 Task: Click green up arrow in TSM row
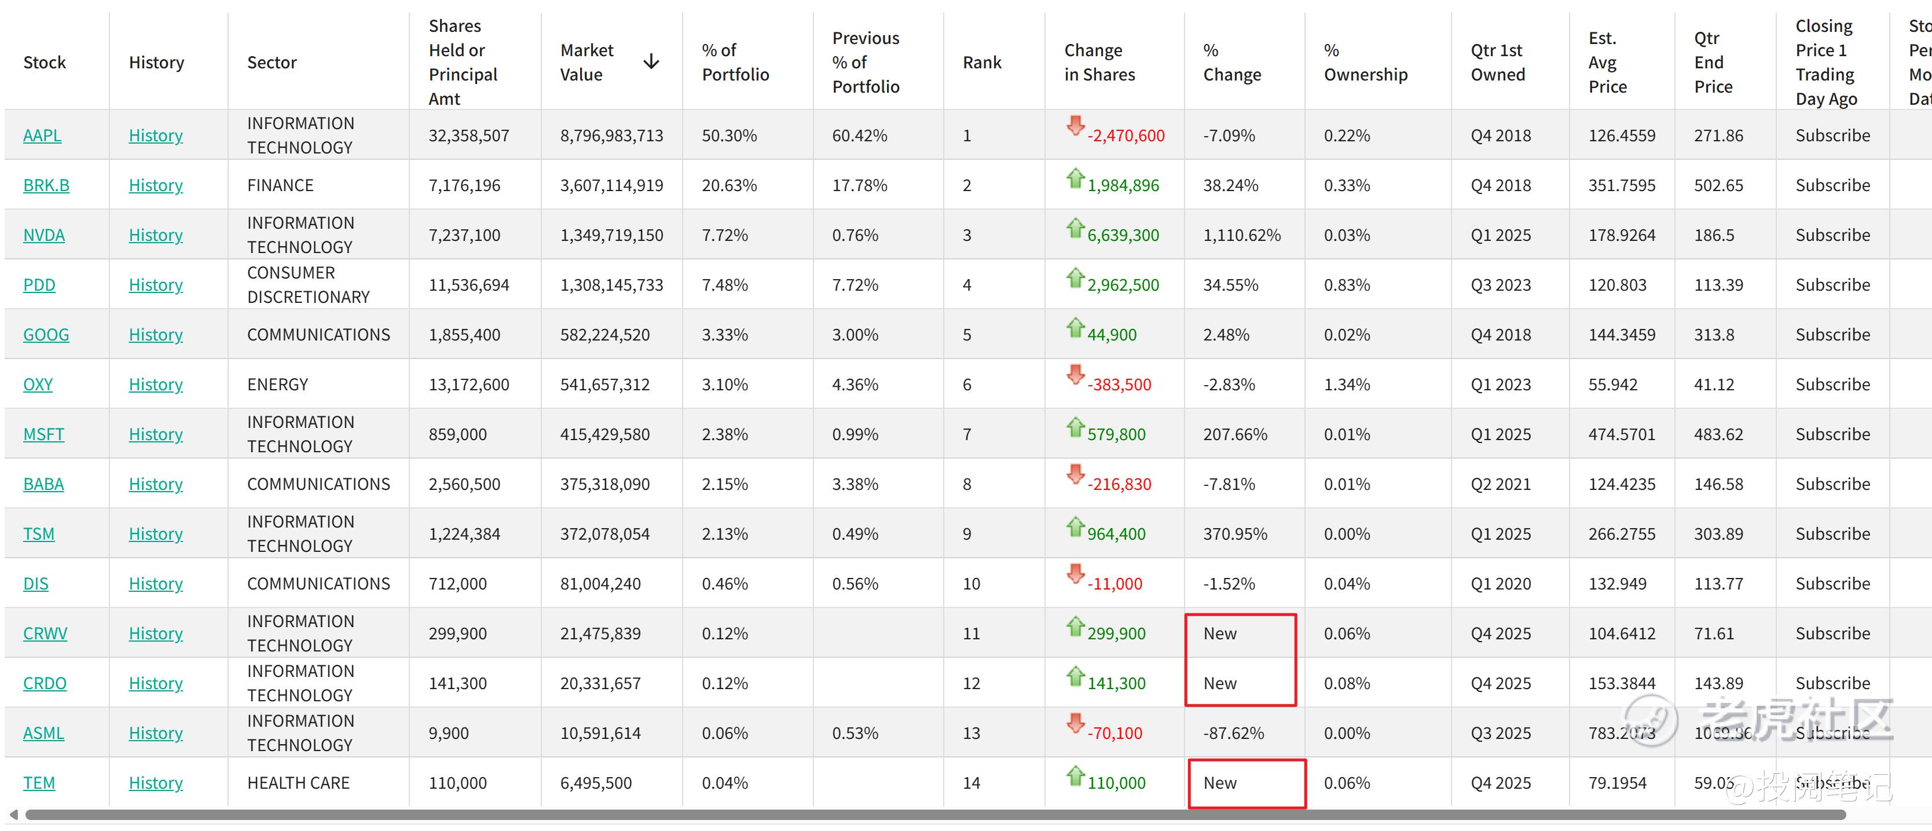click(1076, 526)
